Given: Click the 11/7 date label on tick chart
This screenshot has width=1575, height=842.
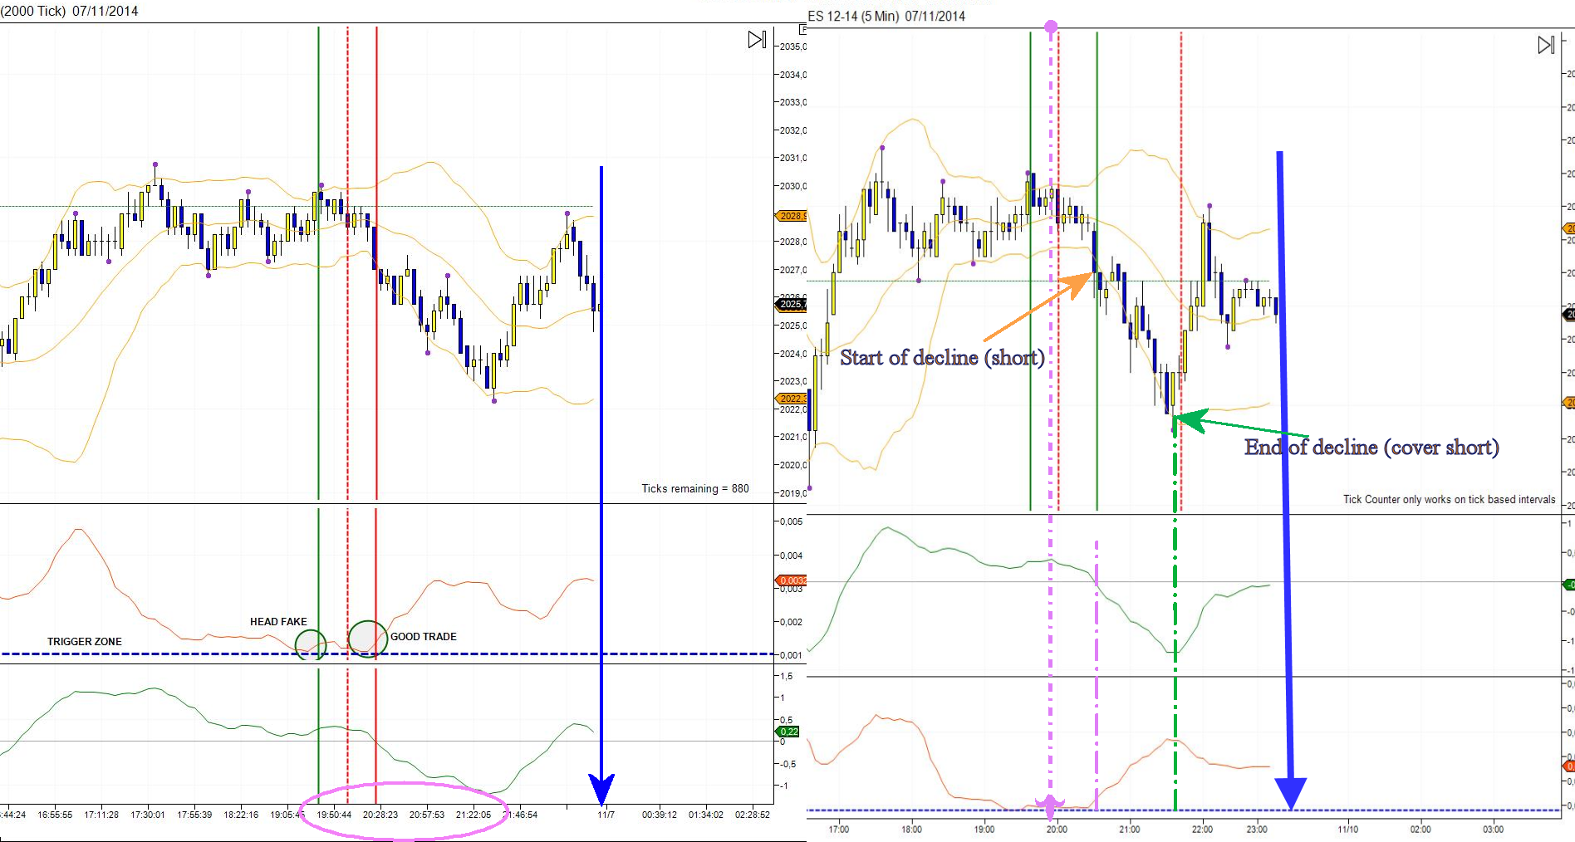Looking at the screenshot, I should coord(606,815).
